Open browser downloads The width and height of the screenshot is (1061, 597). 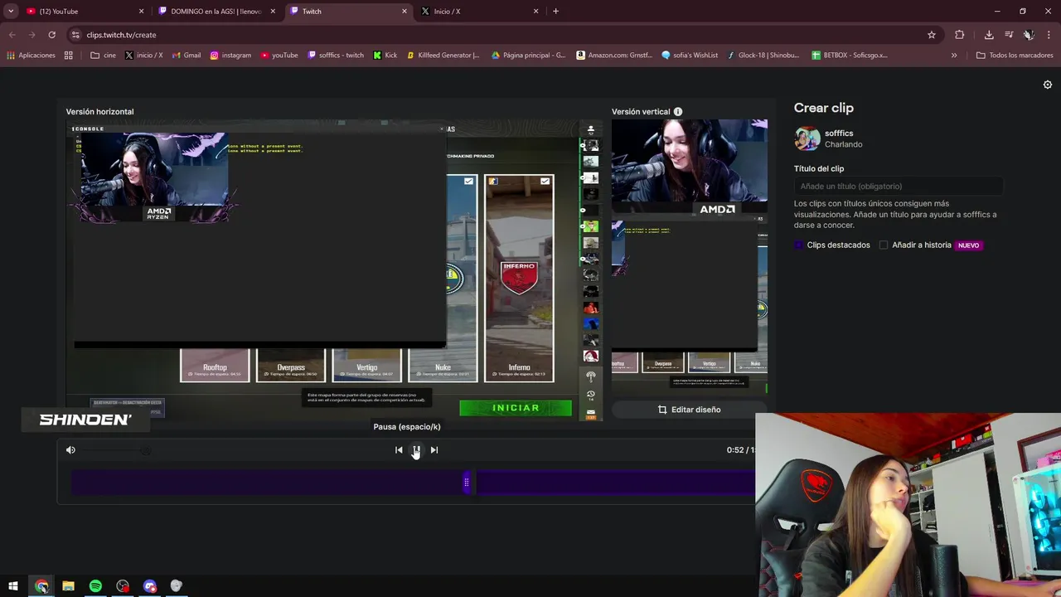click(x=989, y=35)
